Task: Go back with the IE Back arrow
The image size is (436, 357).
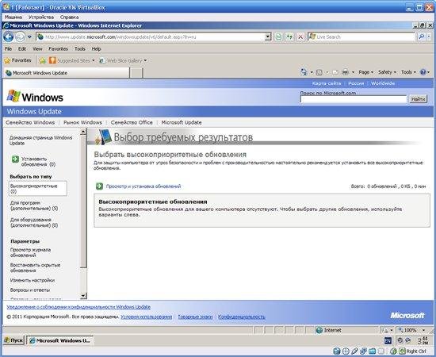Action: (9, 36)
